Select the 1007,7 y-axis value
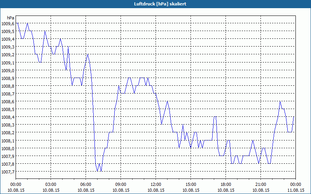The image size is (311, 194). pos(8,172)
